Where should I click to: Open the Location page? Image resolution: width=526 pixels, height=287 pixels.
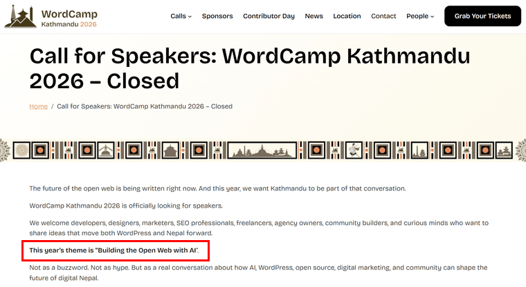[347, 16]
